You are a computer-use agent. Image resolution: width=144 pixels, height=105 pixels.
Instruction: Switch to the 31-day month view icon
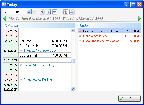coord(55,12)
